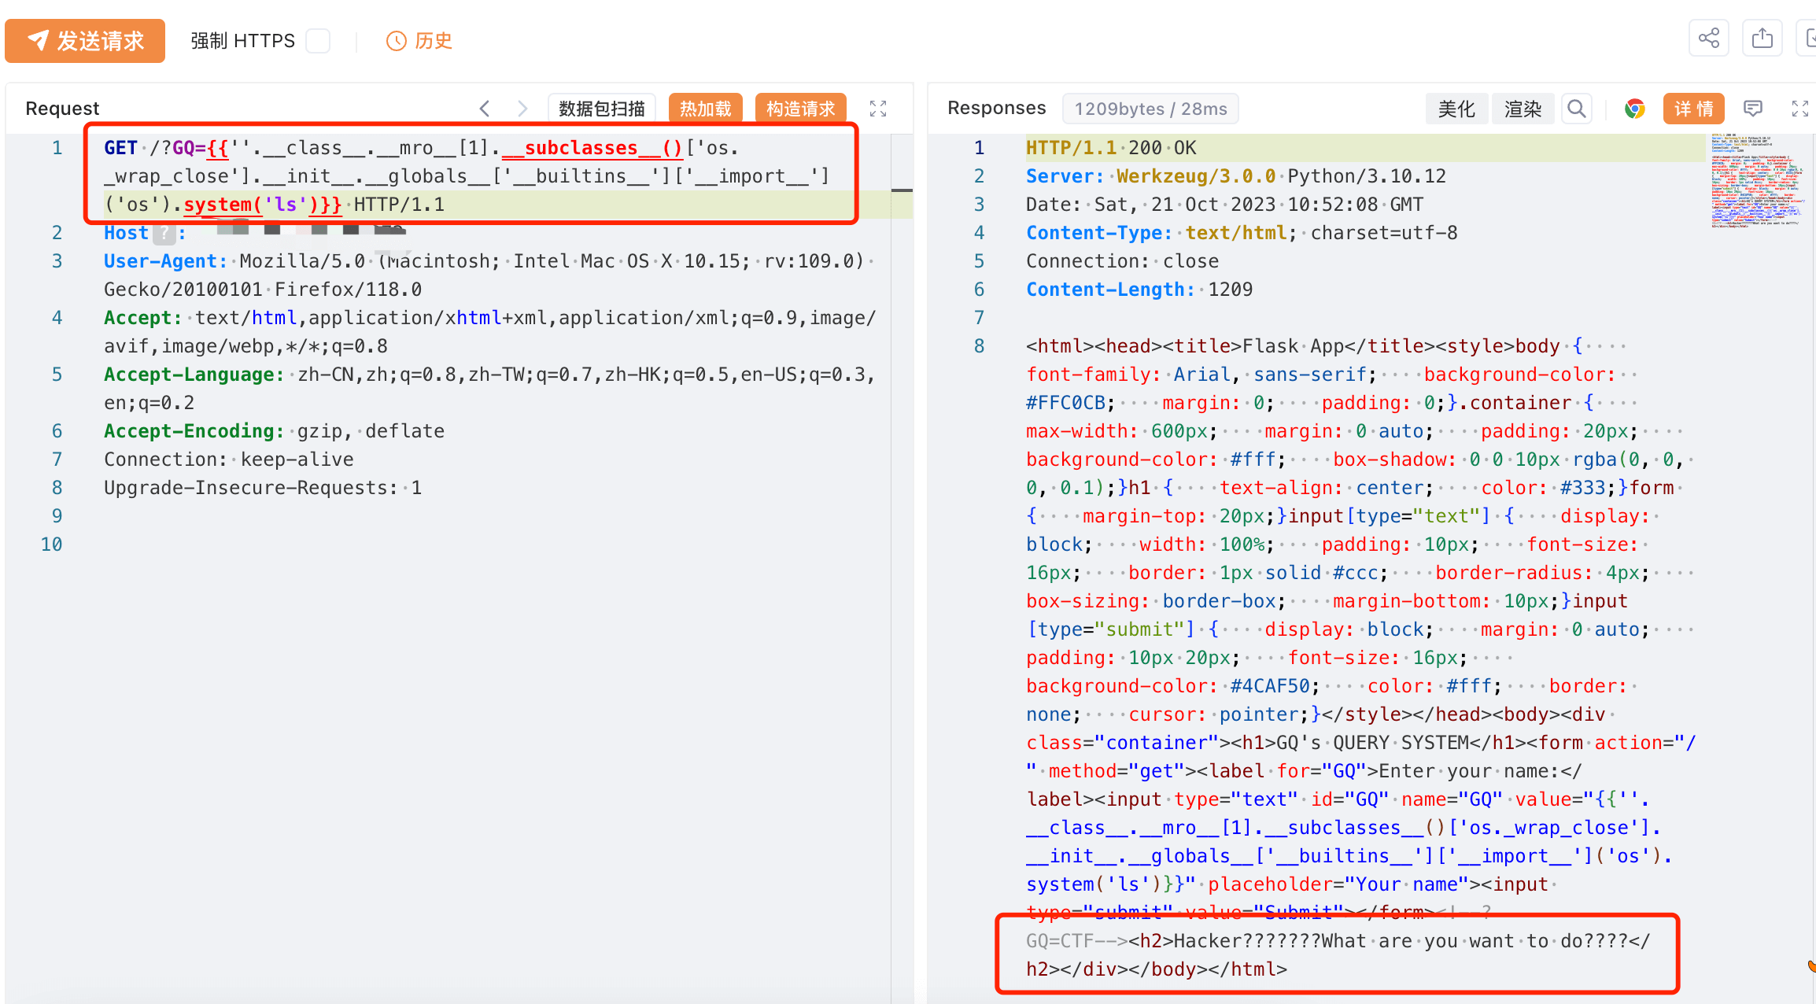Click the orange 发送请求 send request button
The image size is (1816, 1004).
pos(85,41)
